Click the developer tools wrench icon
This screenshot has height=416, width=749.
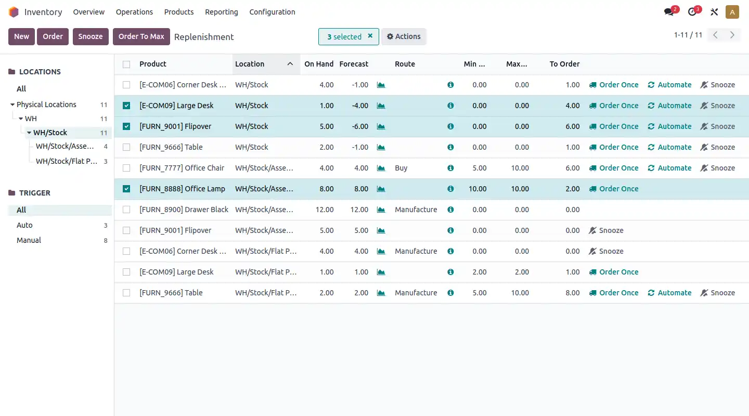pyautogui.click(x=714, y=11)
